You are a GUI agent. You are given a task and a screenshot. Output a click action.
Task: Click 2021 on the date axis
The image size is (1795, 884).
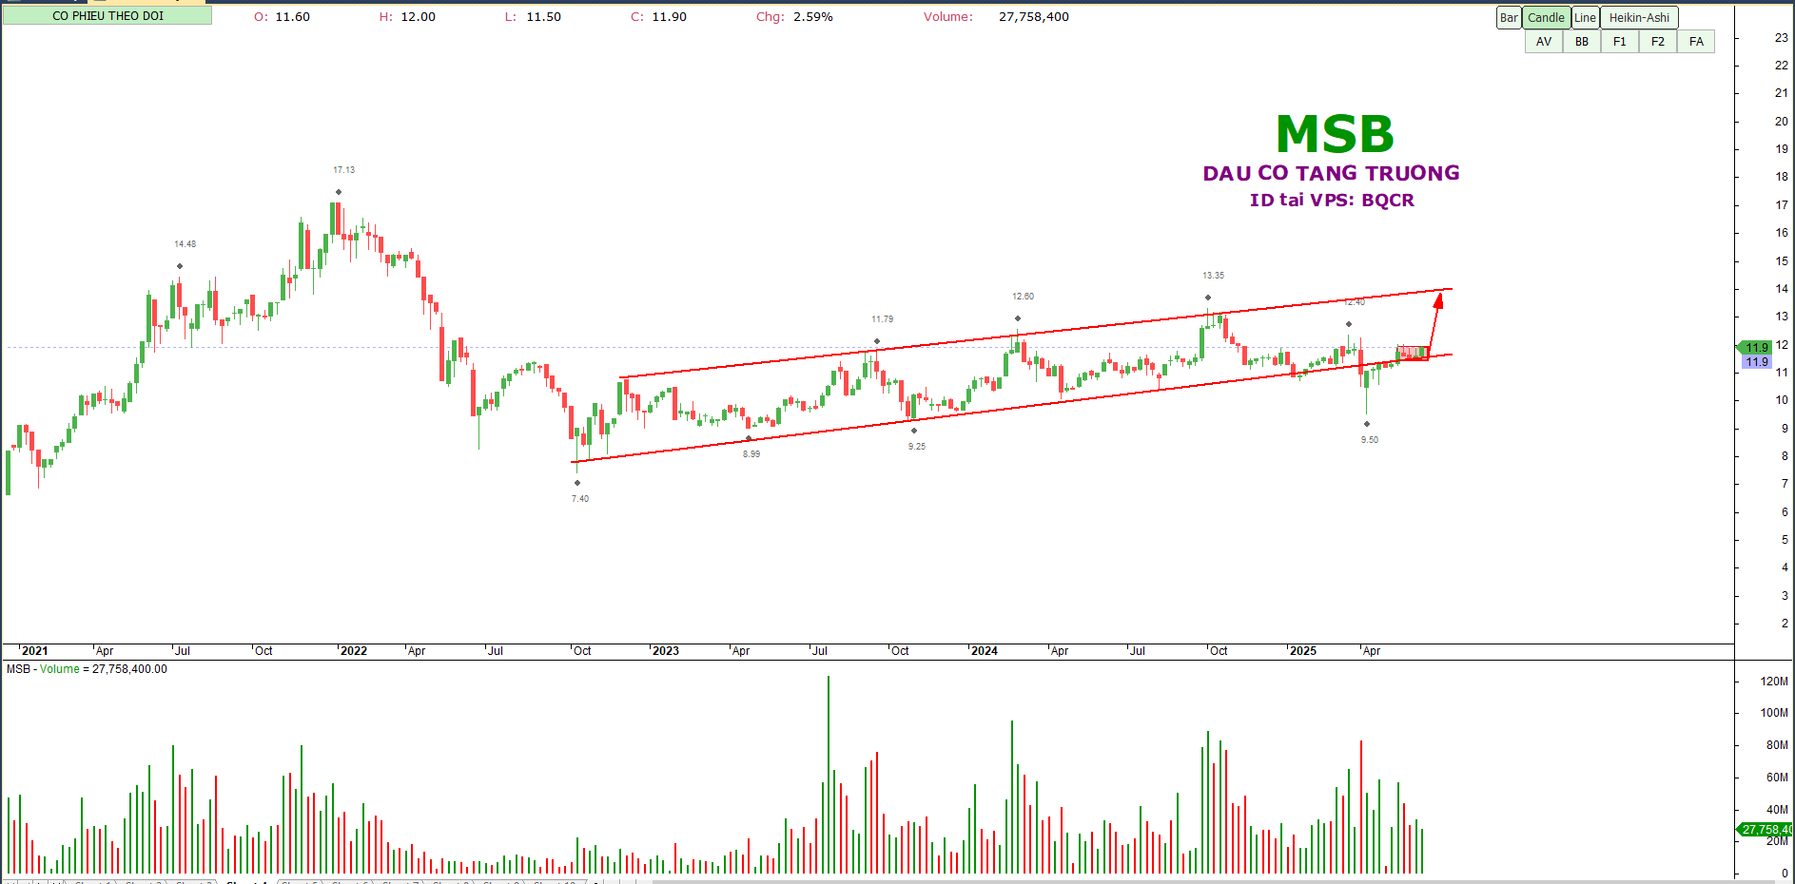click(x=35, y=651)
